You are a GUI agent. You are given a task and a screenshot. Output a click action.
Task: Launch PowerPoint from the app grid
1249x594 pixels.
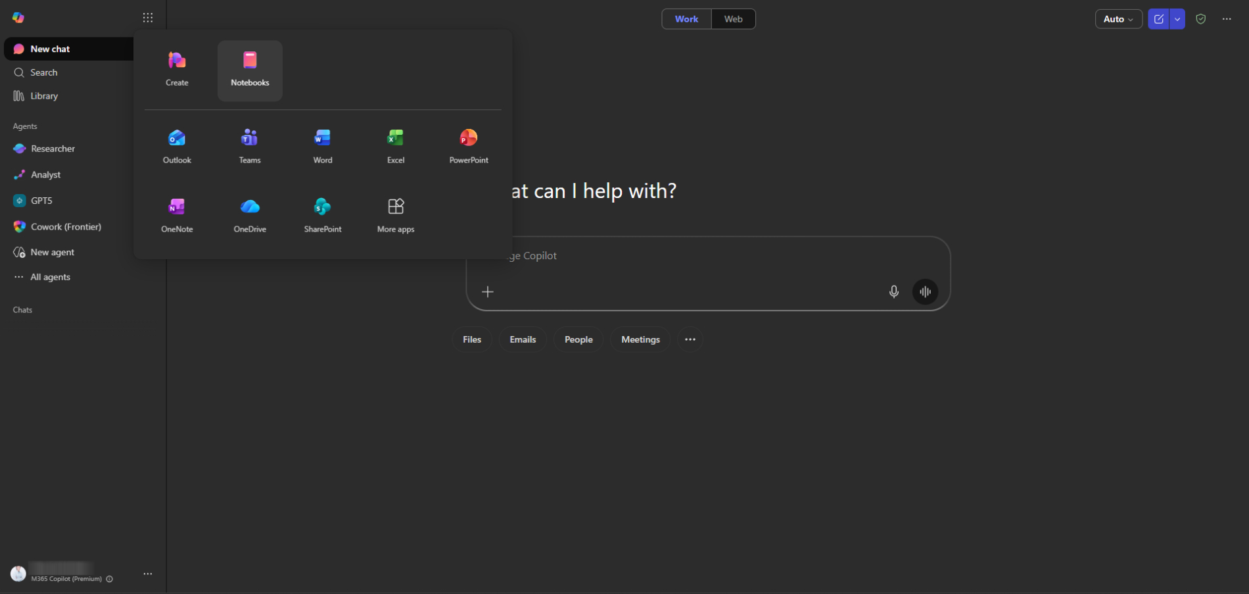tap(469, 147)
